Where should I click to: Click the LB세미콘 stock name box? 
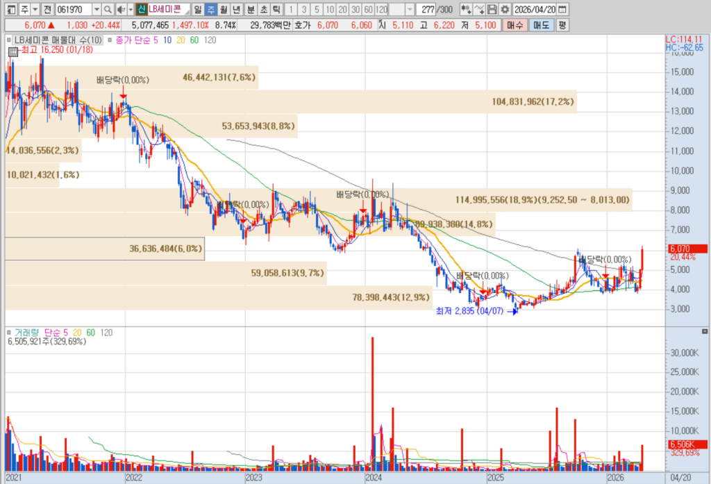coord(168,9)
